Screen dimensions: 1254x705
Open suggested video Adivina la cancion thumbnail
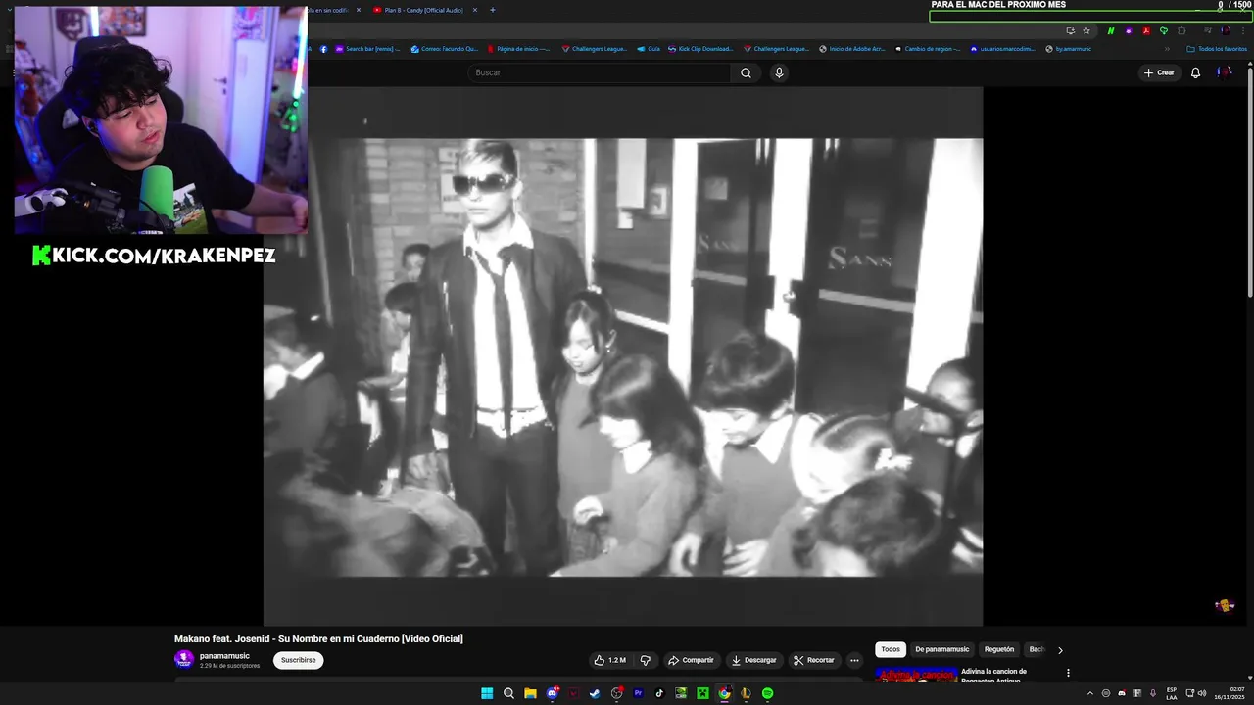916,674
